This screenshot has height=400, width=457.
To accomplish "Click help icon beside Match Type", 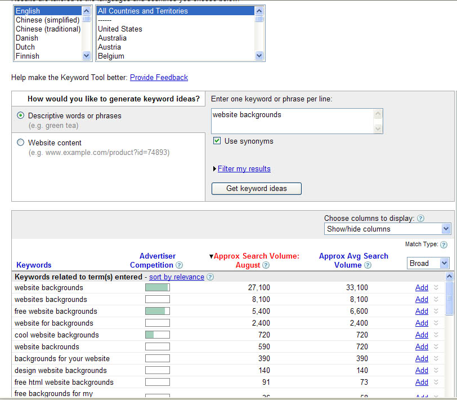I will tap(443, 245).
